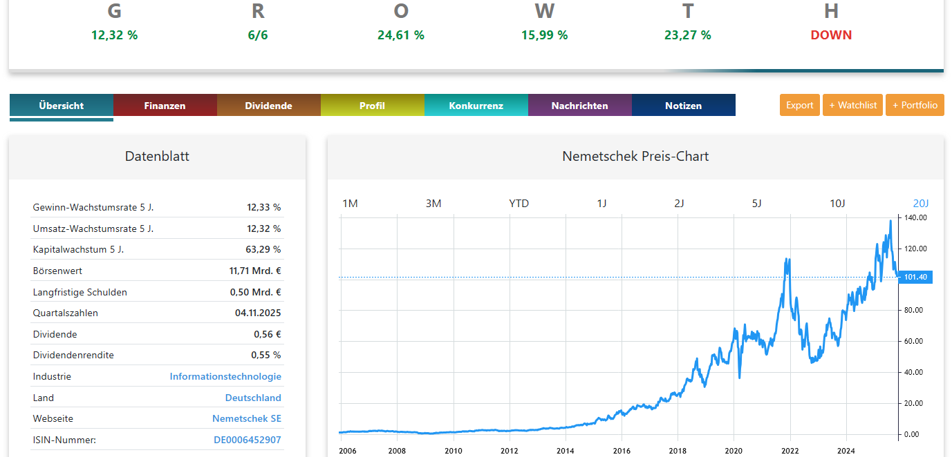Visit the Nemetschek SE website link

(x=248, y=418)
